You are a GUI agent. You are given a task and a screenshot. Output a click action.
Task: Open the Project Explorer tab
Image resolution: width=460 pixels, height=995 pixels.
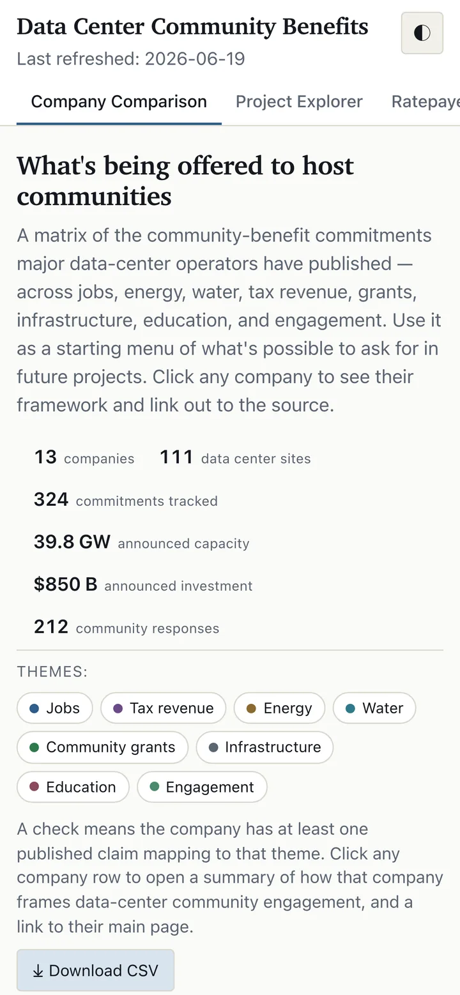[299, 102]
